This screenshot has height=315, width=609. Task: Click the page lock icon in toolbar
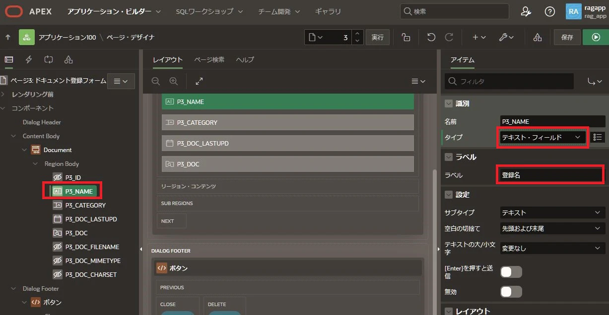[406, 37]
